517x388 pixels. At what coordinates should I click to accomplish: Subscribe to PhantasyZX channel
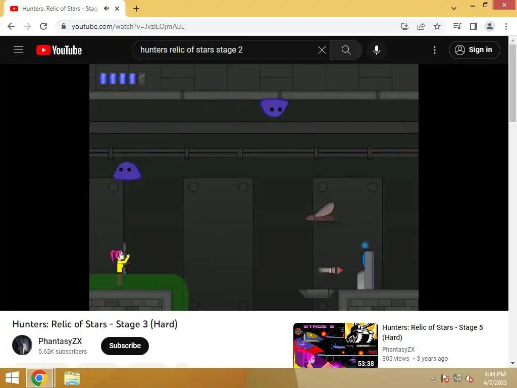pyautogui.click(x=125, y=346)
